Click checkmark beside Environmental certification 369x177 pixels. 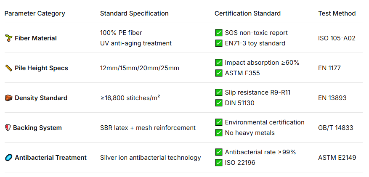(218, 122)
